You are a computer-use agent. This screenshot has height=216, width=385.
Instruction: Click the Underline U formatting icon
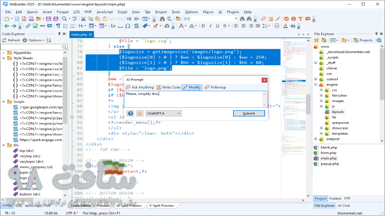tap(217, 26)
